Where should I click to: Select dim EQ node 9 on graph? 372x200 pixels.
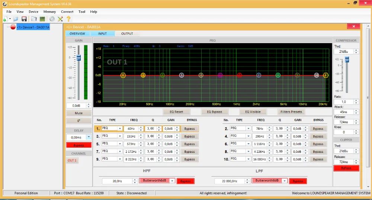point(297,75)
